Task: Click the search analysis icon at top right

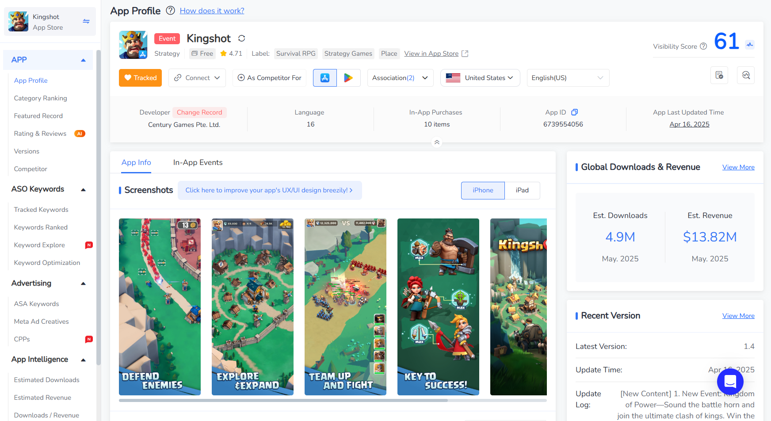Action: point(746,75)
